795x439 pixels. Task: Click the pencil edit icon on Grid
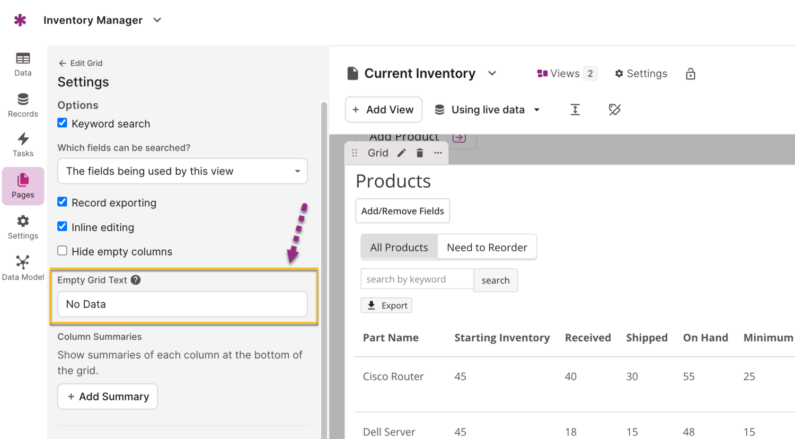pyautogui.click(x=402, y=153)
